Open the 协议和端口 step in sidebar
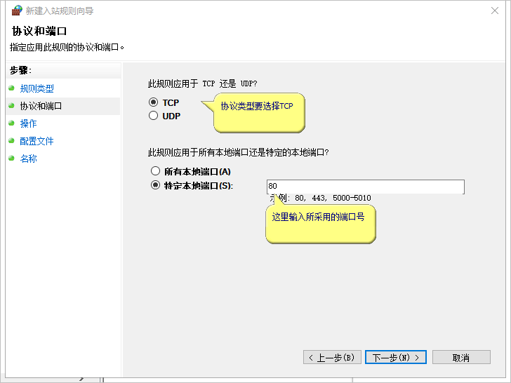This screenshot has width=511, height=383. [x=41, y=106]
